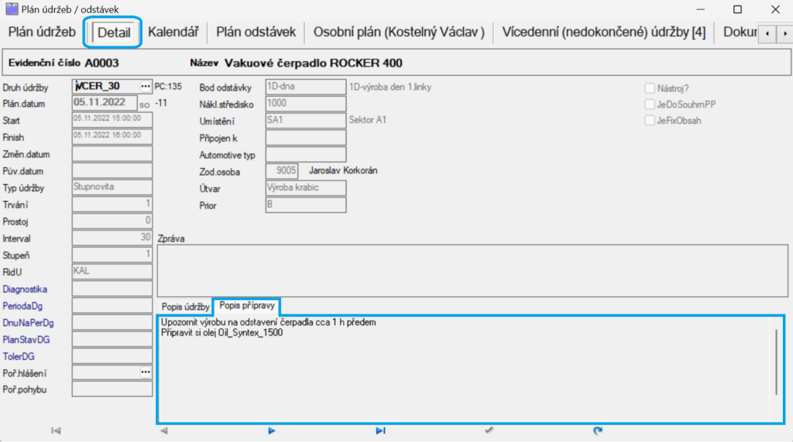Click the checkmark post-edit navigator icon

pyautogui.click(x=489, y=430)
